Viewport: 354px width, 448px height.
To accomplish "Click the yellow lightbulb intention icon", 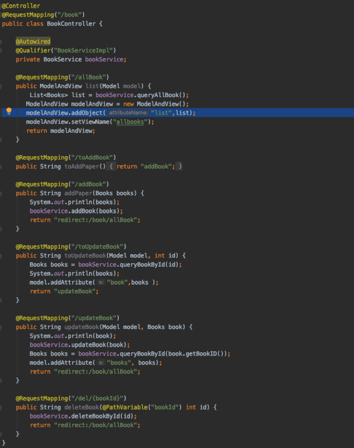I will point(9,111).
